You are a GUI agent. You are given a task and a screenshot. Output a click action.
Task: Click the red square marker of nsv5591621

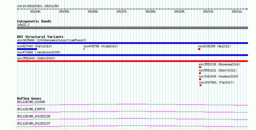tap(200, 73)
